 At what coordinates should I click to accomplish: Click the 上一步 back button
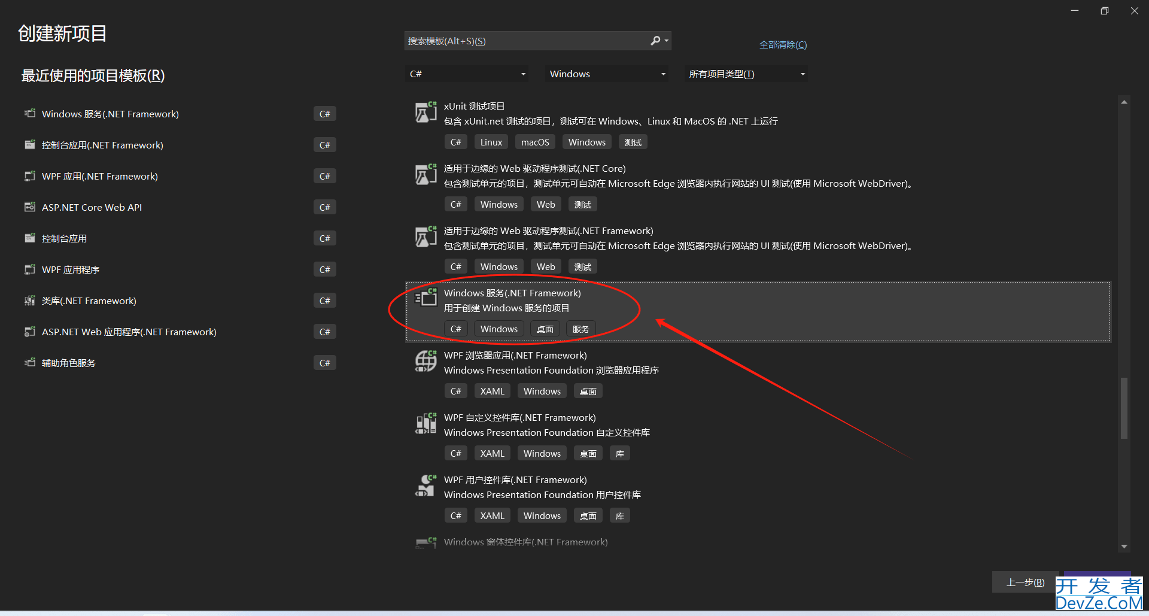(x=1025, y=582)
